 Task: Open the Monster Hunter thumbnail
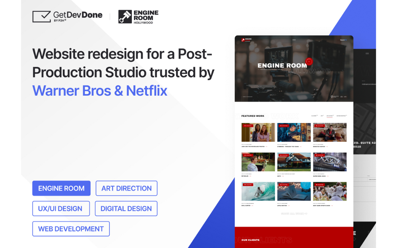point(330,132)
